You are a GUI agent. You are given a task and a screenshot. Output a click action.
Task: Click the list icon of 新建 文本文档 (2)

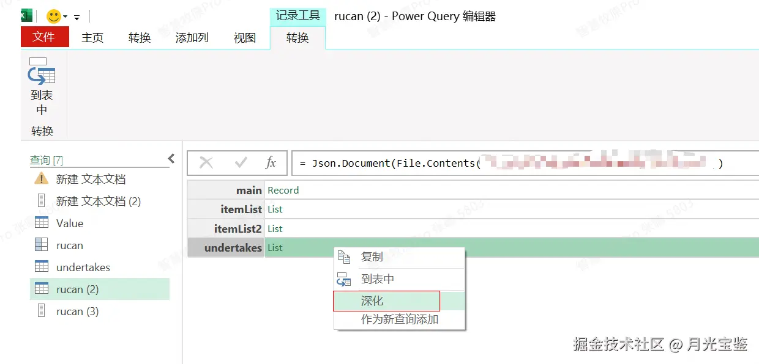click(41, 200)
